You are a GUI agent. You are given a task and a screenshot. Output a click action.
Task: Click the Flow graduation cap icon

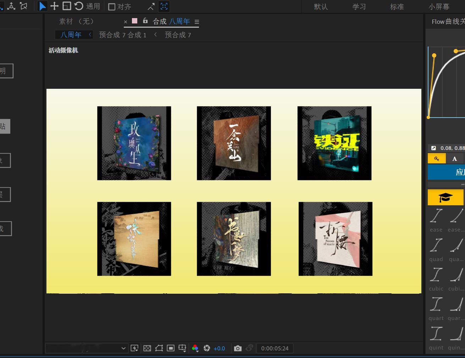(x=445, y=197)
